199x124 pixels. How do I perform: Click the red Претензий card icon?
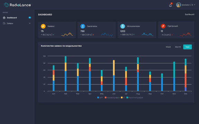[x=163, y=26]
